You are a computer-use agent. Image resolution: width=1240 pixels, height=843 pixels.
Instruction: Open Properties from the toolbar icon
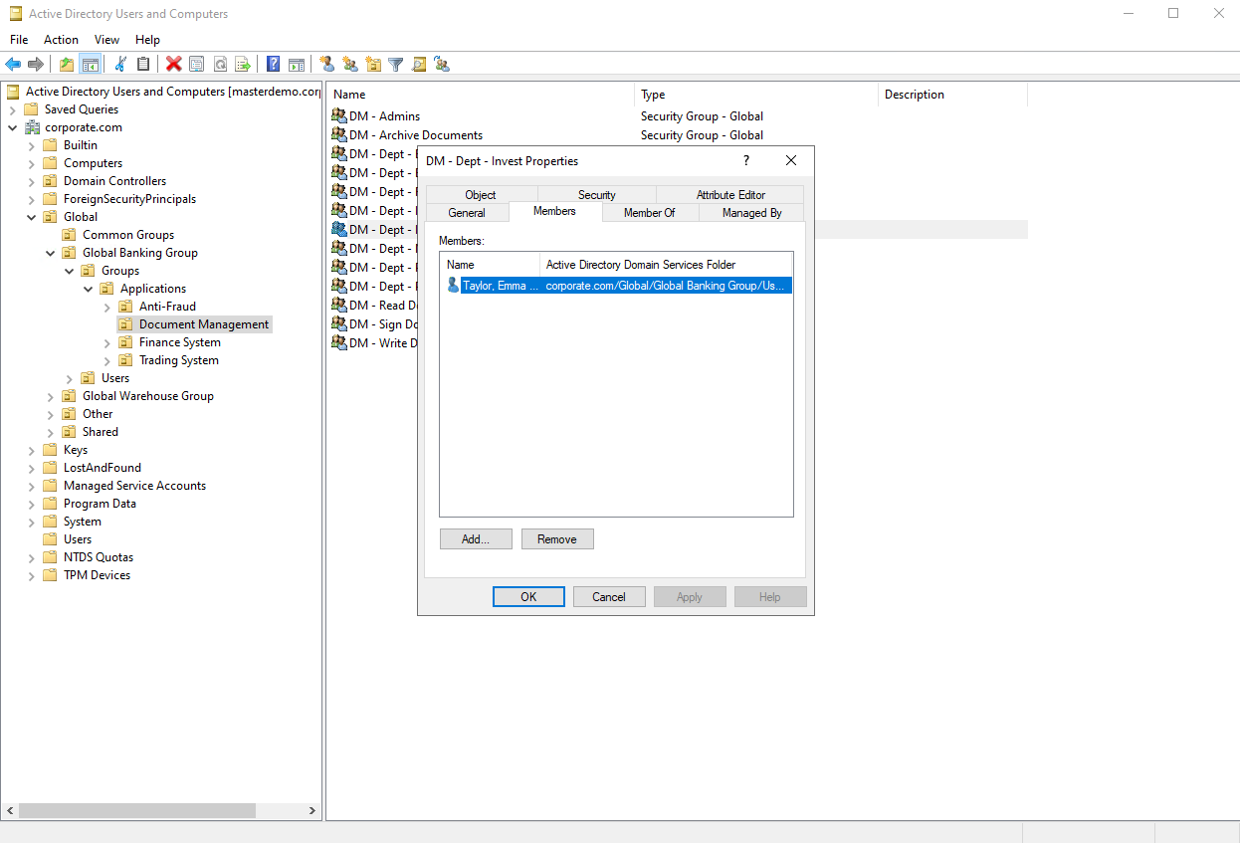coord(197,65)
